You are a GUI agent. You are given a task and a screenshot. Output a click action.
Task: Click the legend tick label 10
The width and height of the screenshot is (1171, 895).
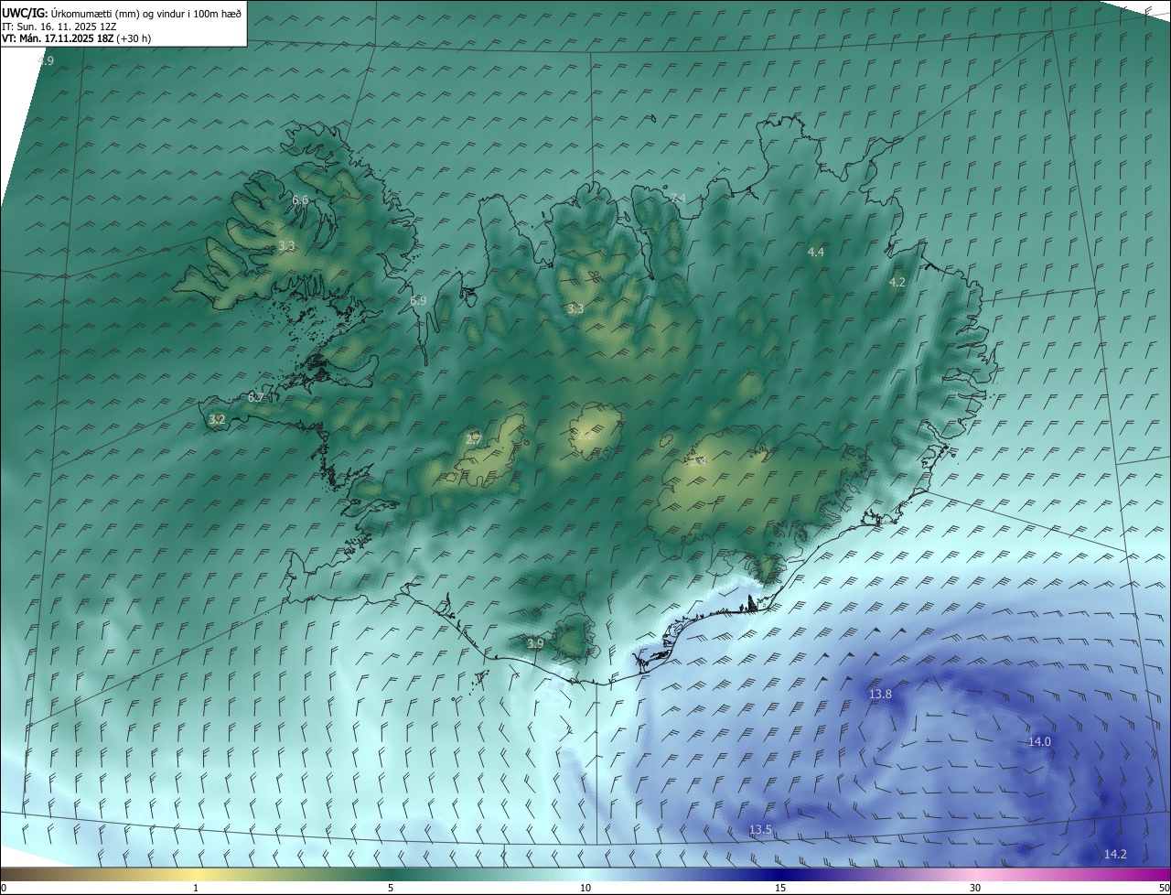click(585, 888)
